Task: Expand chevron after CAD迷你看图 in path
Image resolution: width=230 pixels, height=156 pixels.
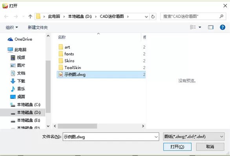Action: point(128,16)
